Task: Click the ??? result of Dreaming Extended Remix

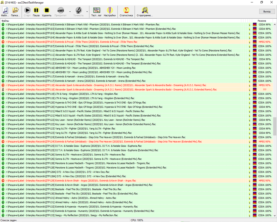Action: click(265, 90)
